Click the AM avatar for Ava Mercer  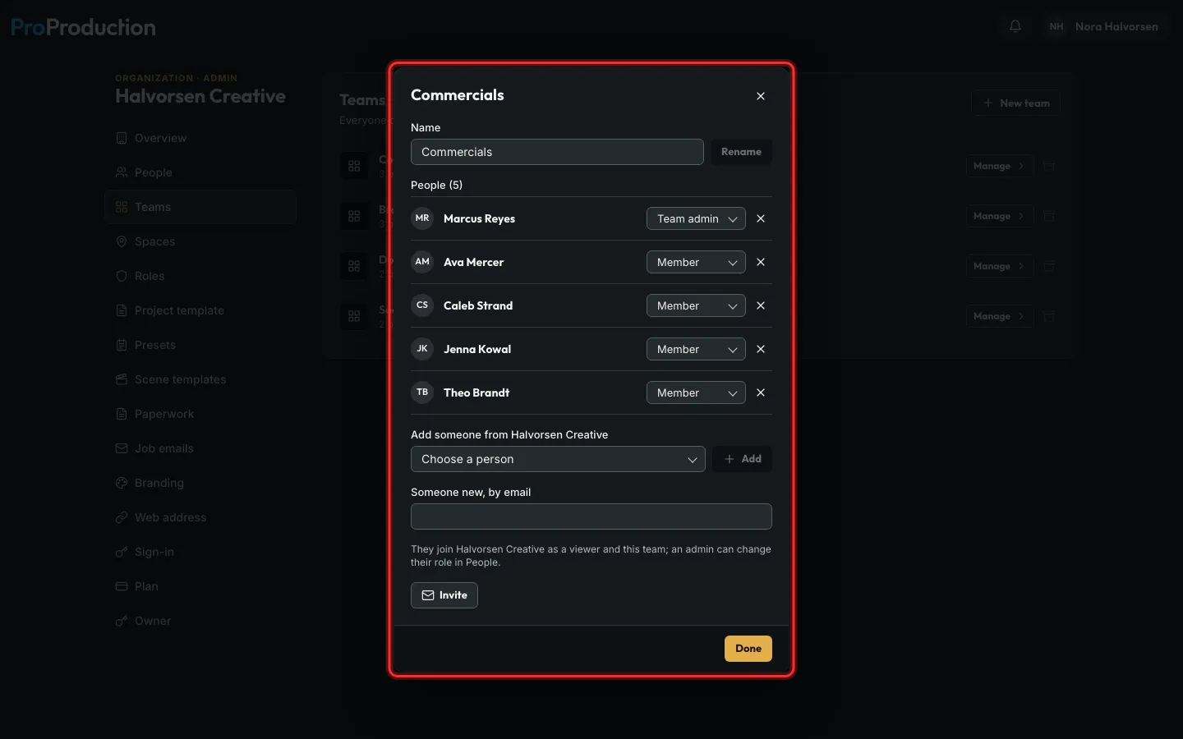click(422, 262)
